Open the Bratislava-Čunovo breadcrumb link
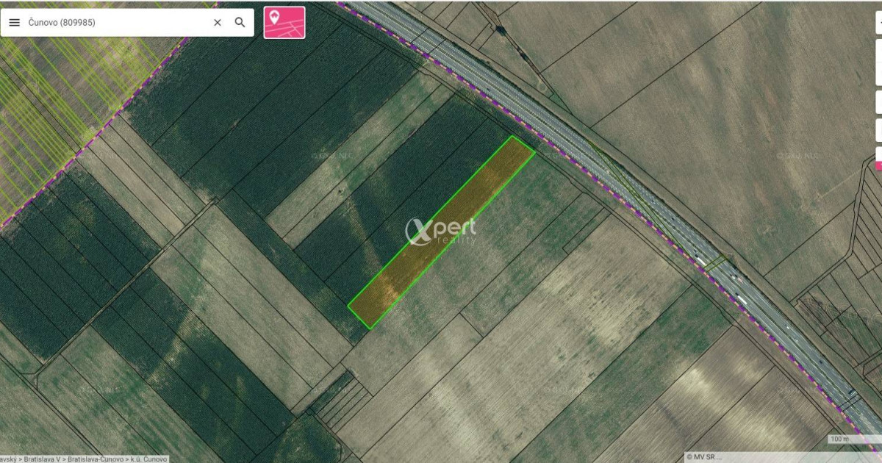The height and width of the screenshot is (463, 882). (x=98, y=459)
